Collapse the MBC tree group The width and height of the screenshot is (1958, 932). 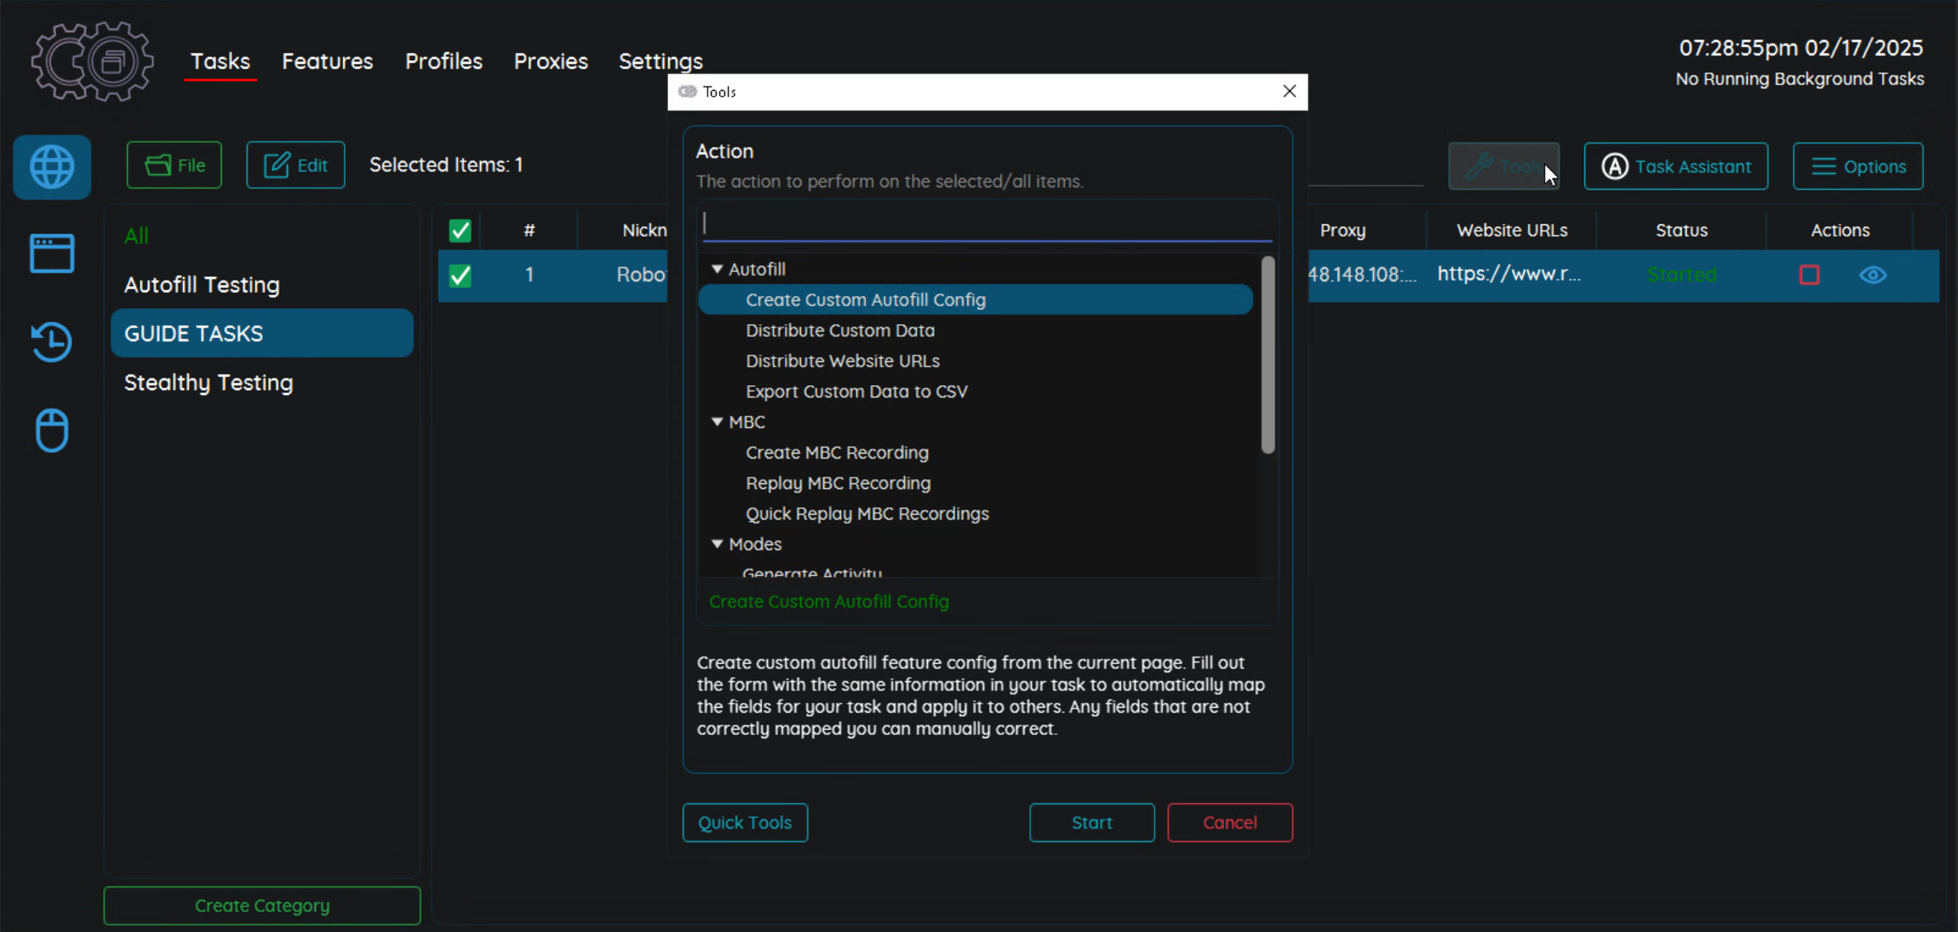(x=717, y=421)
